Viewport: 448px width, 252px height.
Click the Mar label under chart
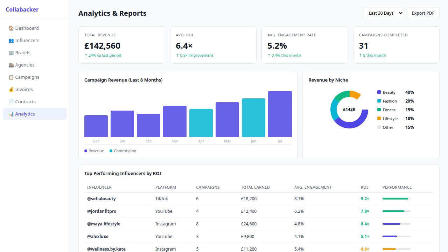coord(175,141)
